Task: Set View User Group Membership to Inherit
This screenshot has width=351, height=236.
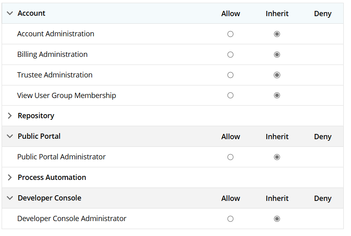Action: (x=277, y=96)
